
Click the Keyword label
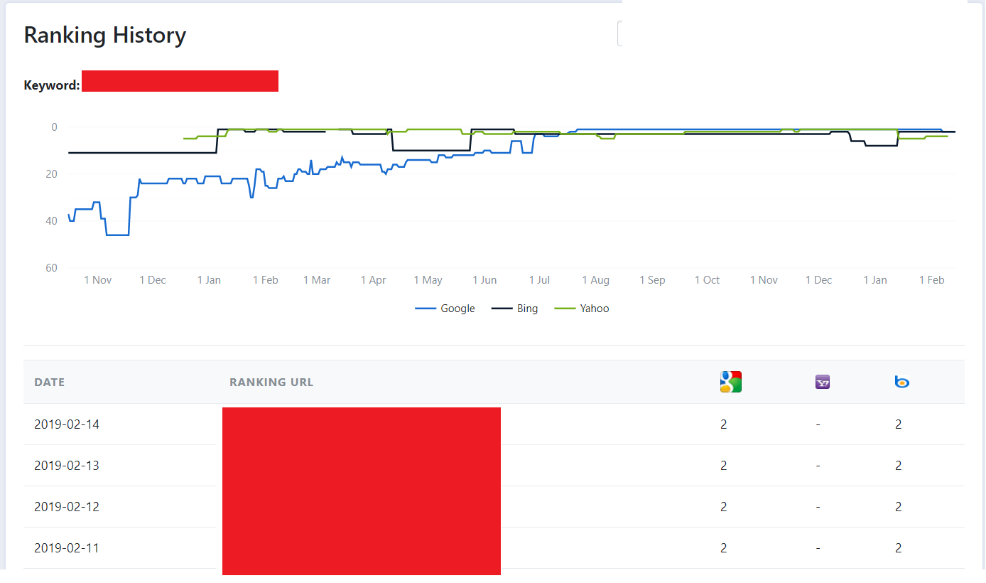pos(52,85)
